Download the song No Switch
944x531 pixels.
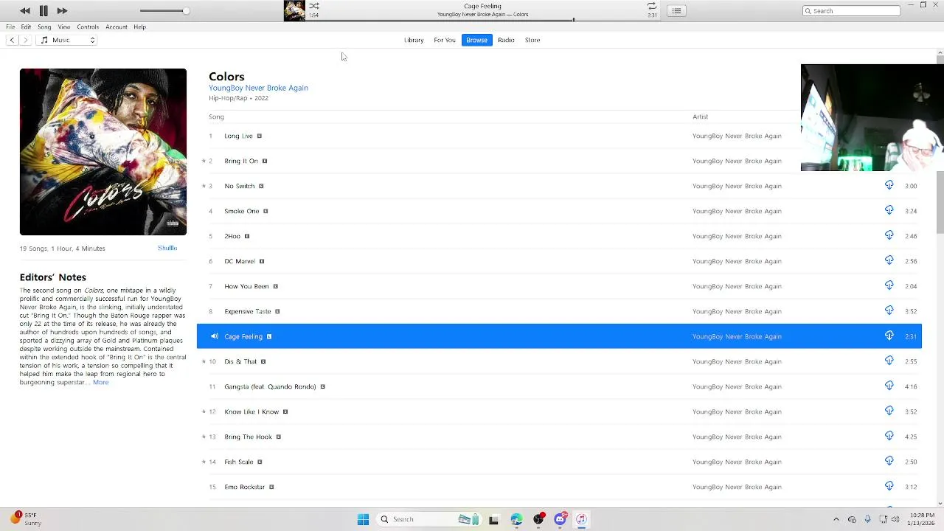click(889, 185)
